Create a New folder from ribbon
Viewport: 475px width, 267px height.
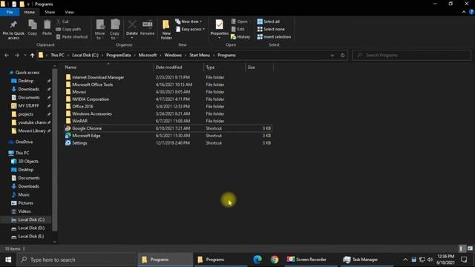[166, 30]
